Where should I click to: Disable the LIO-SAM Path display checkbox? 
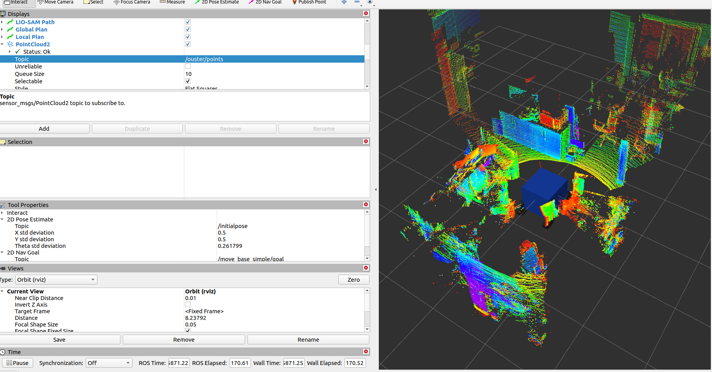point(188,22)
